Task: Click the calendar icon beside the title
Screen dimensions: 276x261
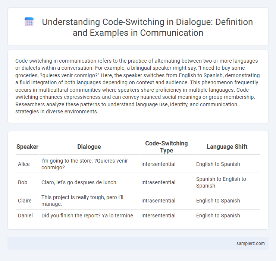Action: point(29,22)
